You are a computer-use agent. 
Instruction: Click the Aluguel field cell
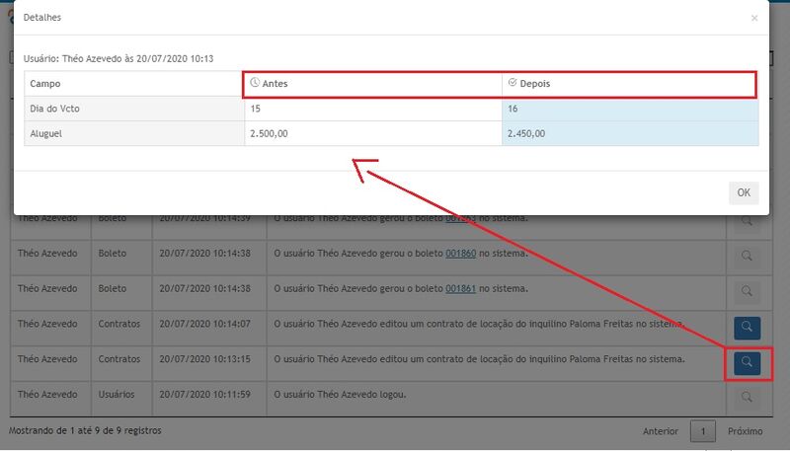(x=46, y=133)
